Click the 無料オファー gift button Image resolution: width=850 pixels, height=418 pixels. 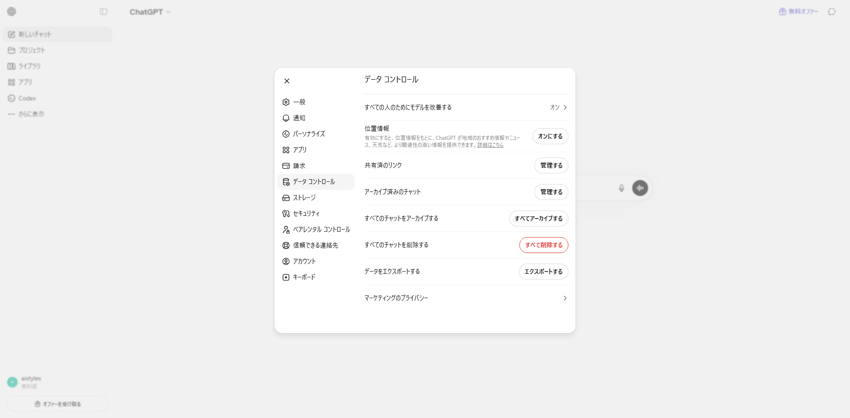click(798, 12)
